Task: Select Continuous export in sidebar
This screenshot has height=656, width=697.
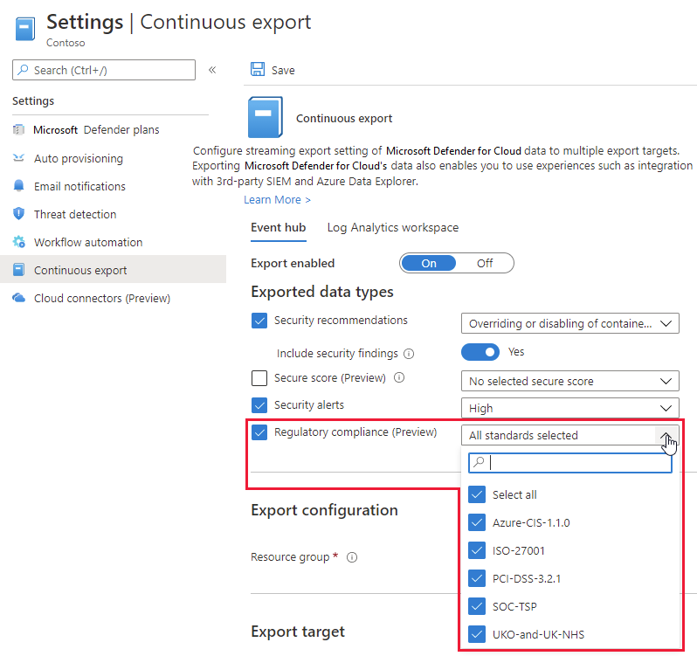Action: [x=113, y=269]
